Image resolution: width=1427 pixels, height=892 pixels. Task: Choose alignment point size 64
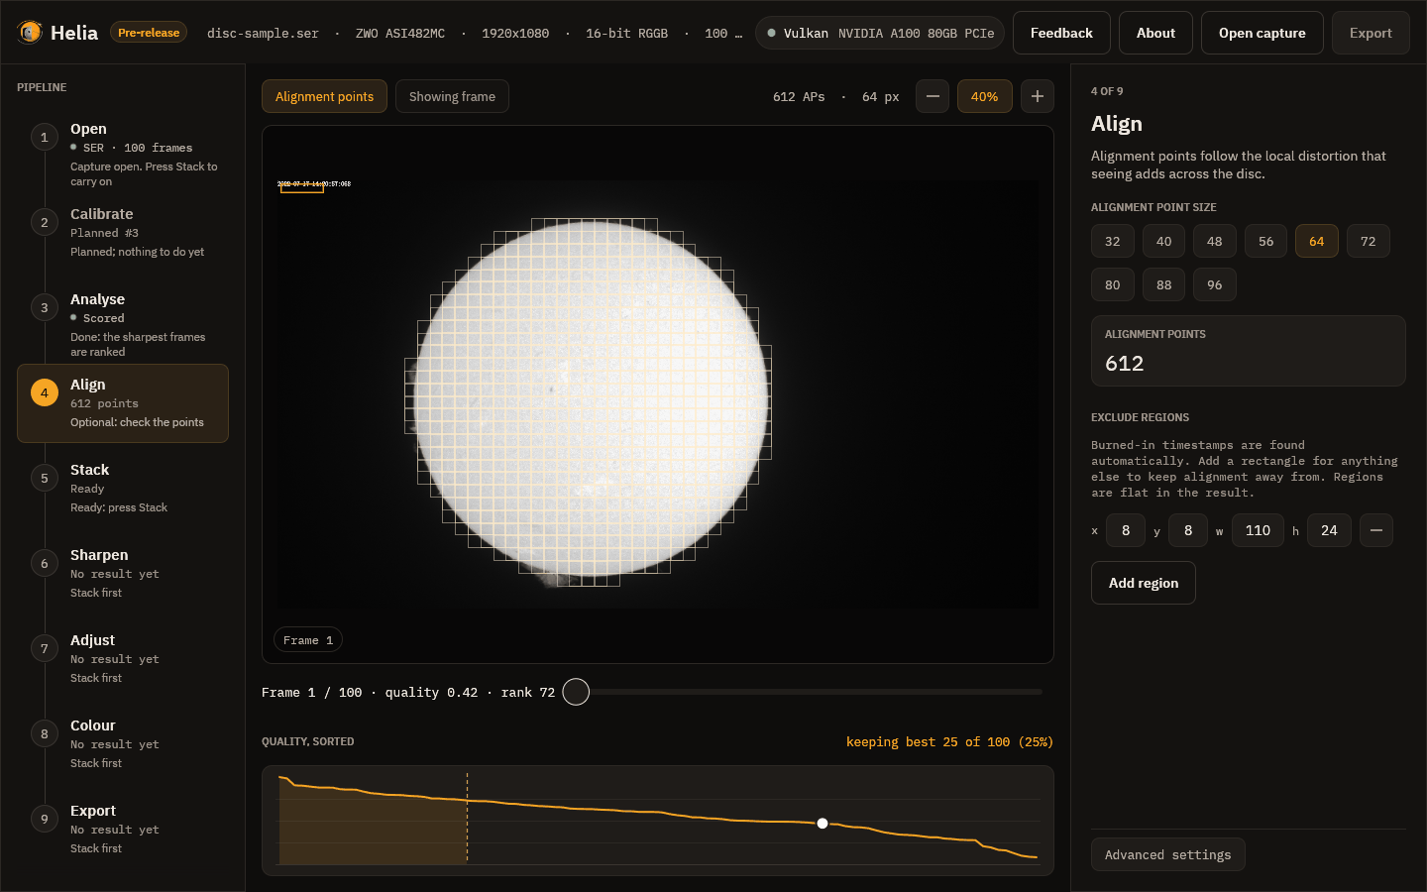point(1317,241)
